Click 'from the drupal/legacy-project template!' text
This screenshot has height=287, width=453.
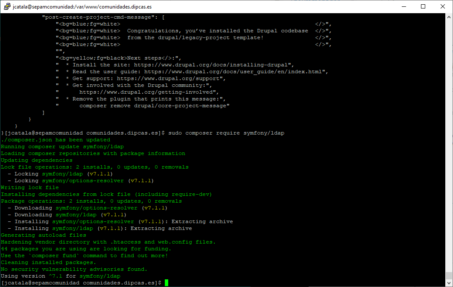[x=195, y=37]
